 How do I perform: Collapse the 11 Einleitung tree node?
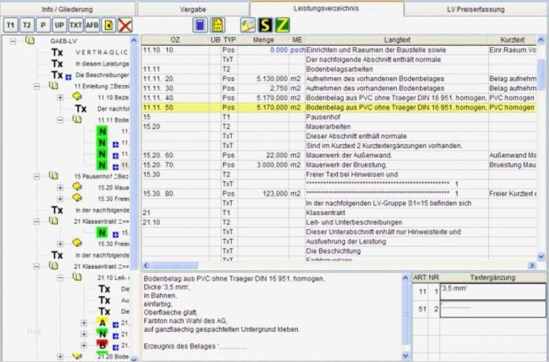point(36,87)
